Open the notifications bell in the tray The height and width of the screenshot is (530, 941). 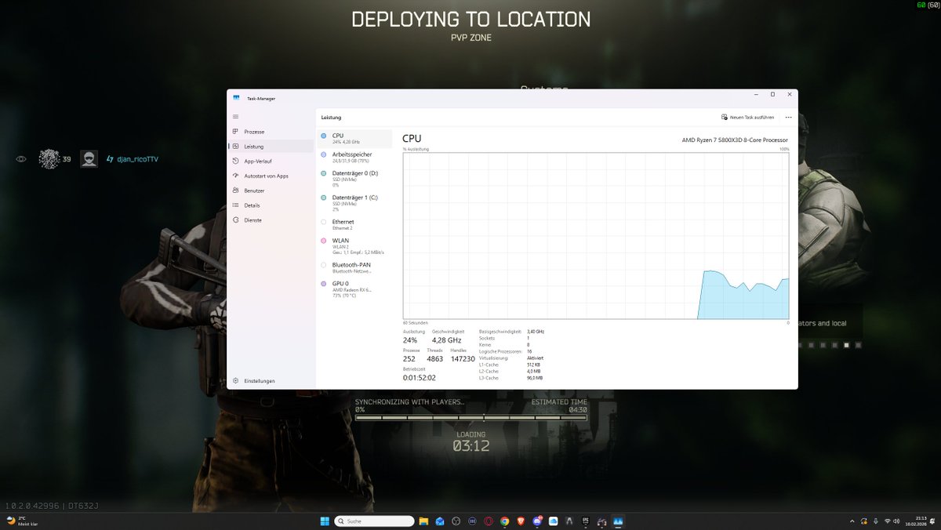pyautogui.click(x=932, y=521)
